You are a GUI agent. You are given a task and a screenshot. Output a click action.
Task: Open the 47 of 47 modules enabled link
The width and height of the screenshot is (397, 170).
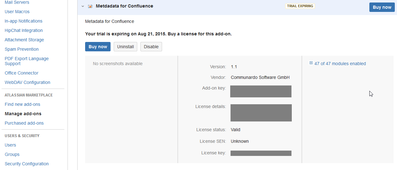(x=340, y=64)
